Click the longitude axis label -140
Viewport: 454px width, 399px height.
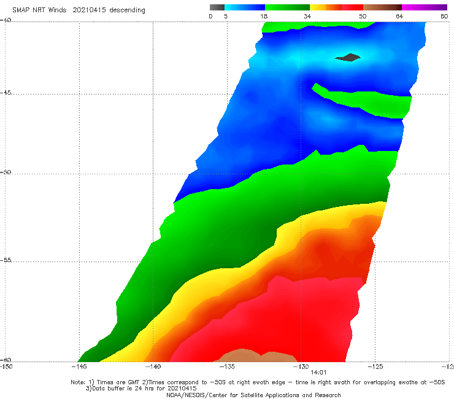coord(153,366)
